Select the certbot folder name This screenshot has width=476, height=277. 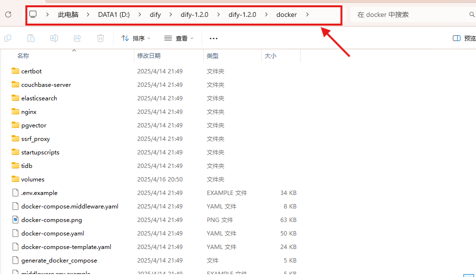pyautogui.click(x=31, y=71)
